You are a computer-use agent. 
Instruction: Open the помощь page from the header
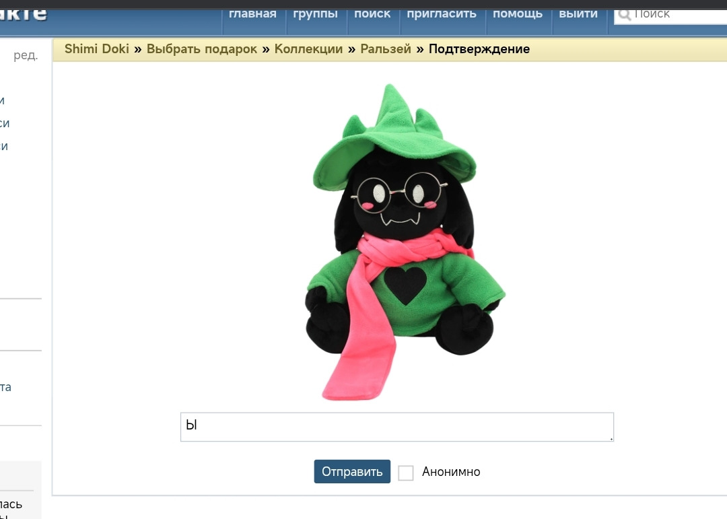point(518,14)
